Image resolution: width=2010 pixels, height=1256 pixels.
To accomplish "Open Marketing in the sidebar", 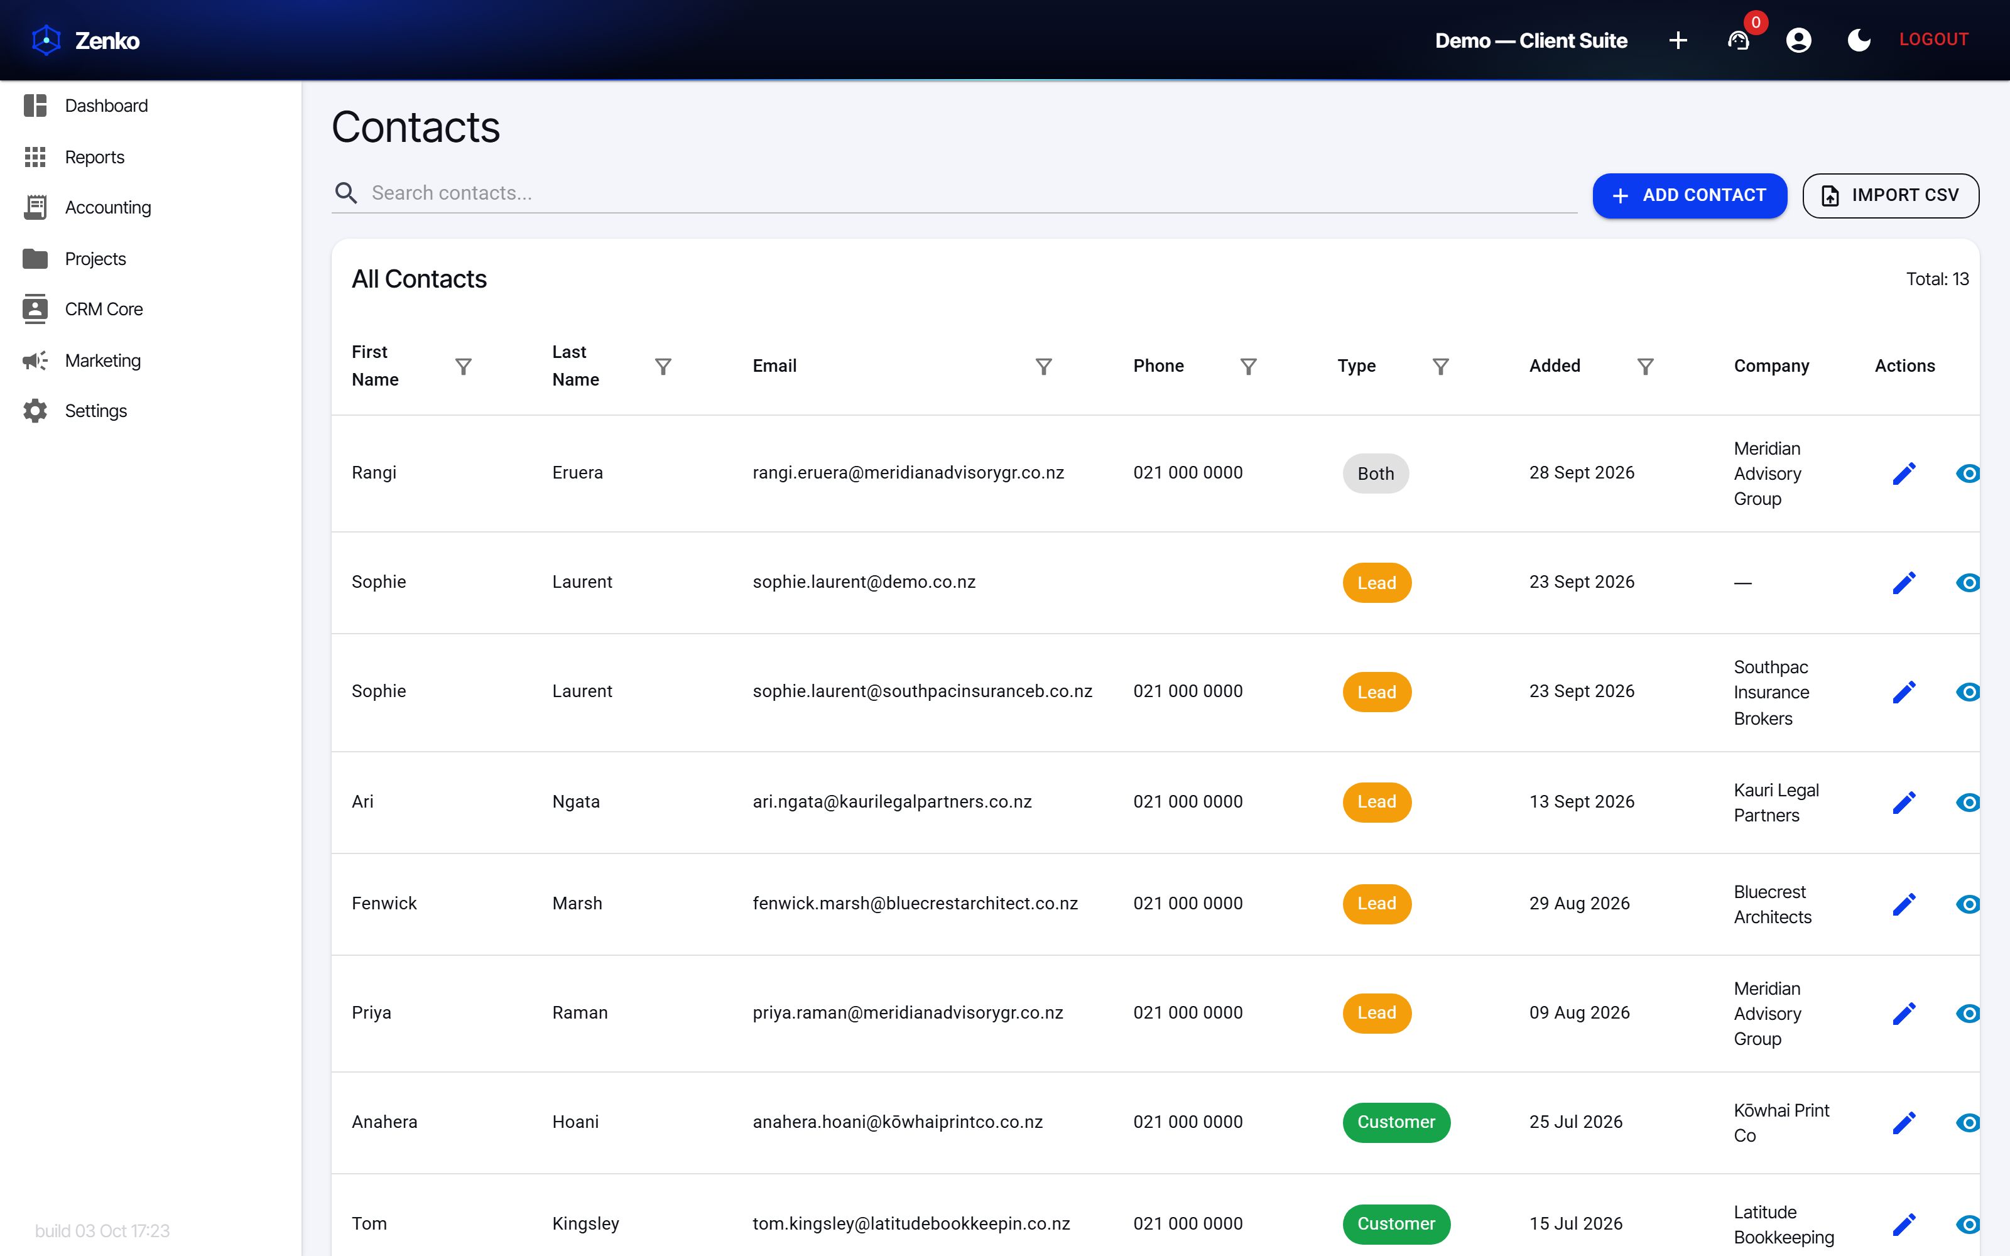I will click(x=150, y=360).
